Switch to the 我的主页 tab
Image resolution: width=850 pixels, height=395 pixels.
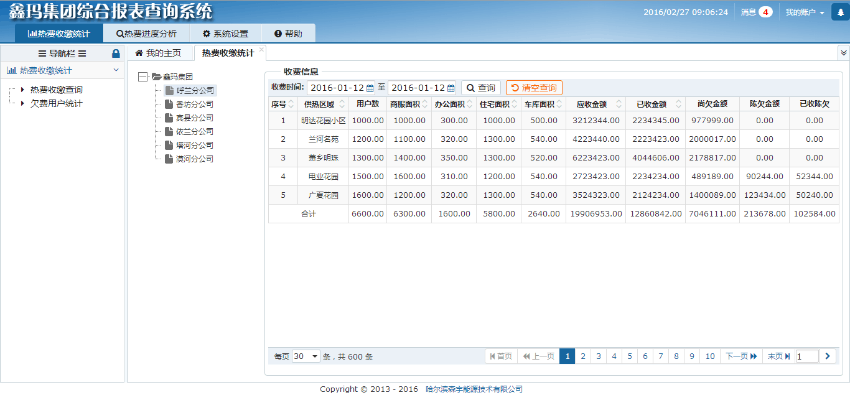pyautogui.click(x=159, y=53)
